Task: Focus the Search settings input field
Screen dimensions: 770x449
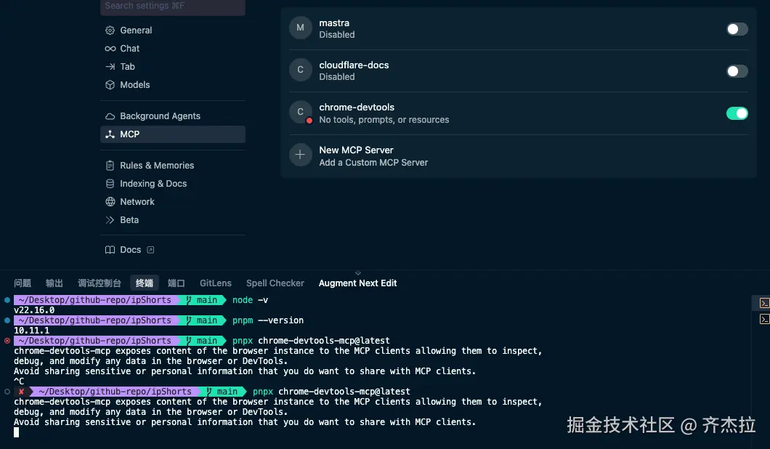Action: [173, 7]
